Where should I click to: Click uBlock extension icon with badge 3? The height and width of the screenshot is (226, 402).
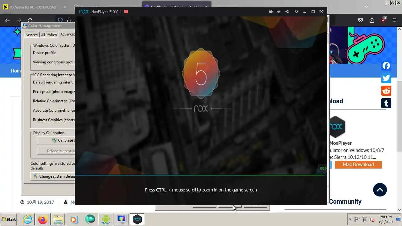(x=383, y=19)
